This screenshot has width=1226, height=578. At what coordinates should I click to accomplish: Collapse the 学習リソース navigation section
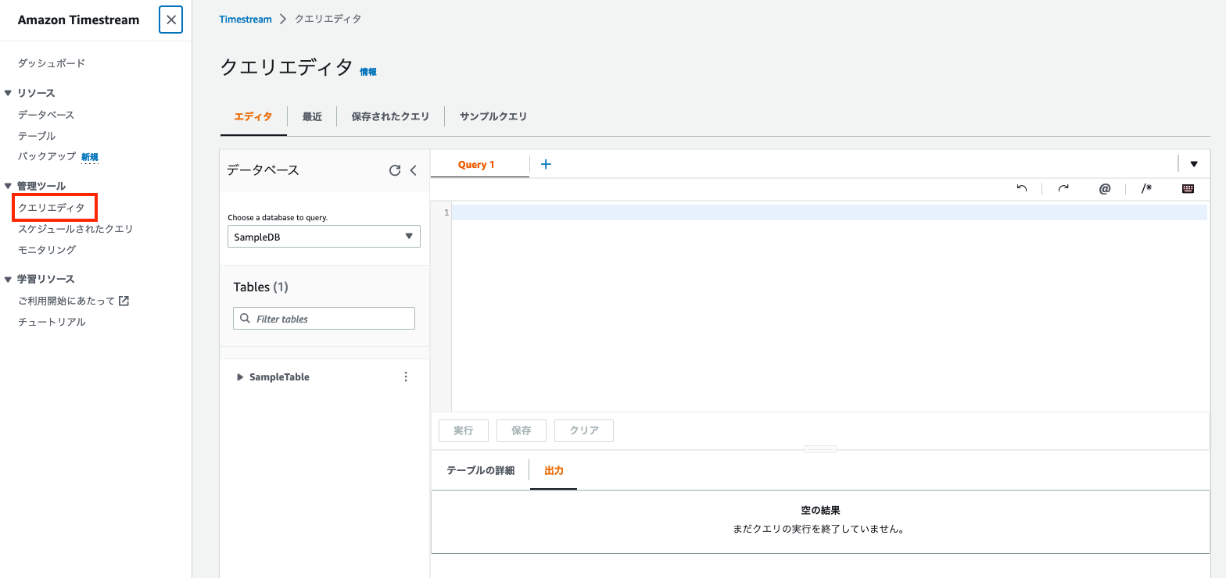click(8, 279)
